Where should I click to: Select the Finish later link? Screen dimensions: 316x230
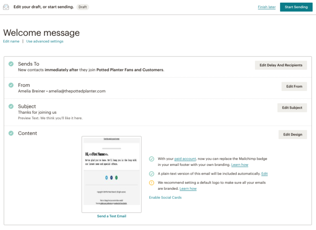[267, 7]
